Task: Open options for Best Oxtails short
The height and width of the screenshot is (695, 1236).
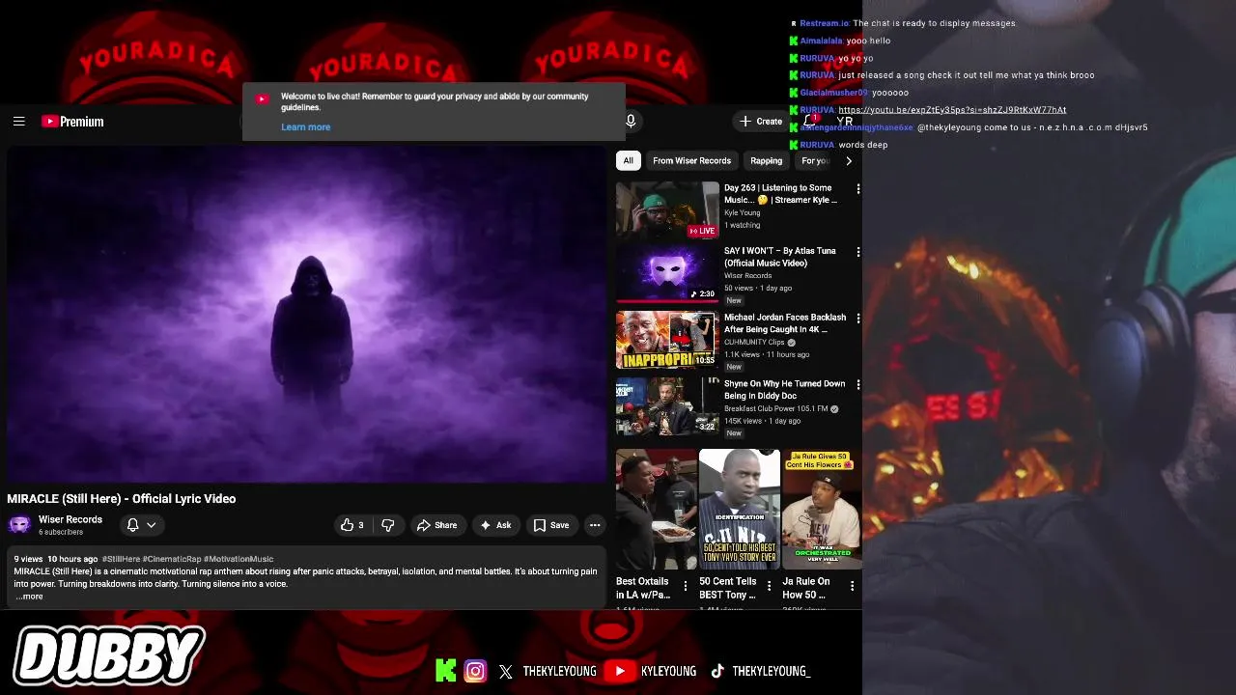Action: click(x=686, y=586)
